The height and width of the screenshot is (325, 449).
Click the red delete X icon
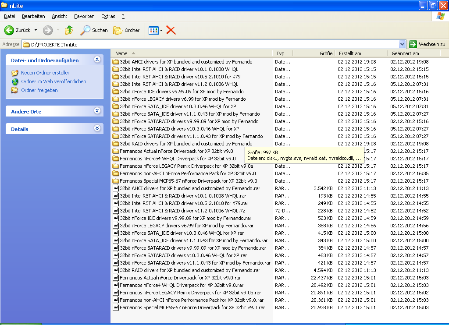pos(171,30)
